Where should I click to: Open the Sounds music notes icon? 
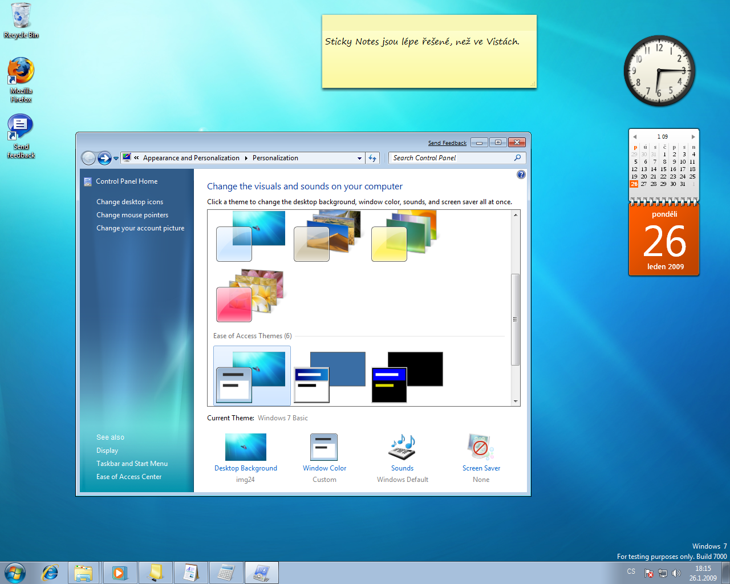pos(403,447)
